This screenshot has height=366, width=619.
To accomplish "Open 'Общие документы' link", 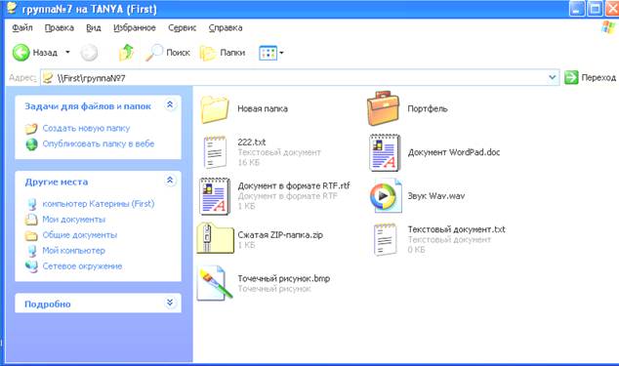I will (x=80, y=235).
